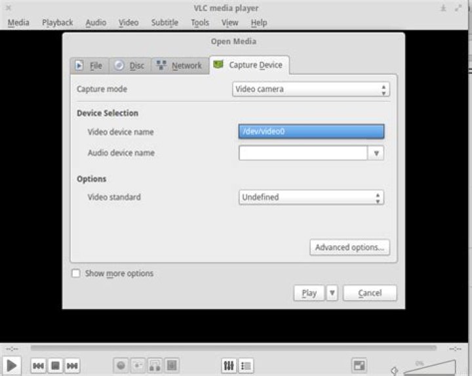Click the Cancel button
Screen dimensions: 472x376
coord(370,293)
